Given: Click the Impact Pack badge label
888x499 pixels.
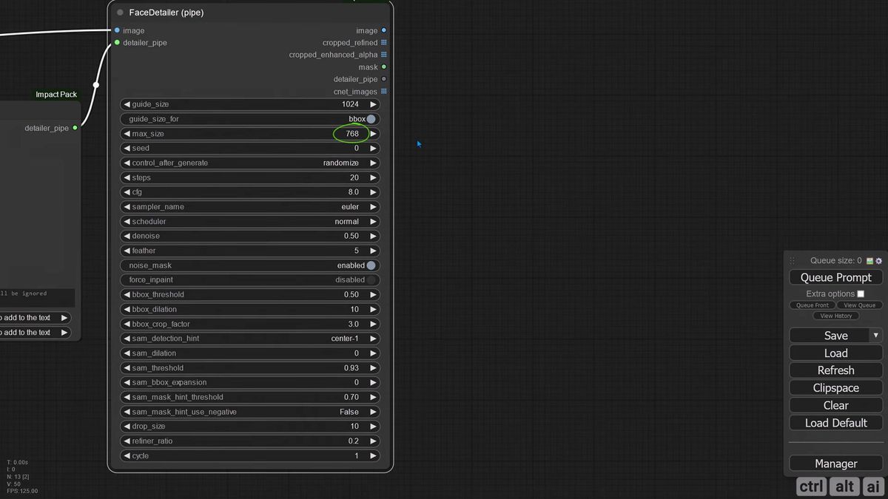Looking at the screenshot, I should point(56,95).
